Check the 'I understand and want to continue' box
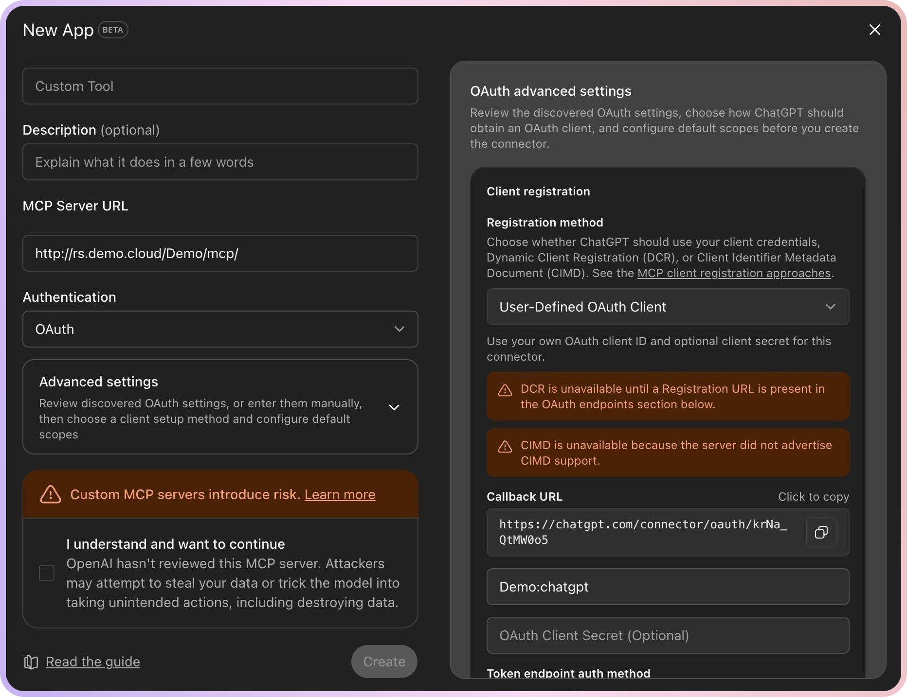Viewport: 907px width, 697px height. 47,573
